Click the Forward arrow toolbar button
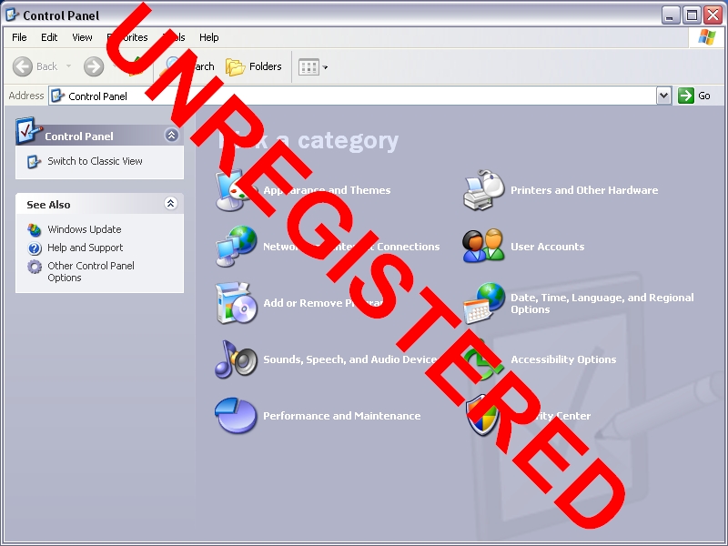 click(x=94, y=66)
